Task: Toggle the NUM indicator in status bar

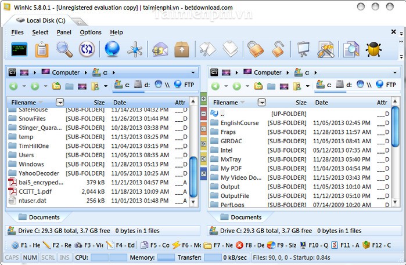Action: click(x=30, y=257)
